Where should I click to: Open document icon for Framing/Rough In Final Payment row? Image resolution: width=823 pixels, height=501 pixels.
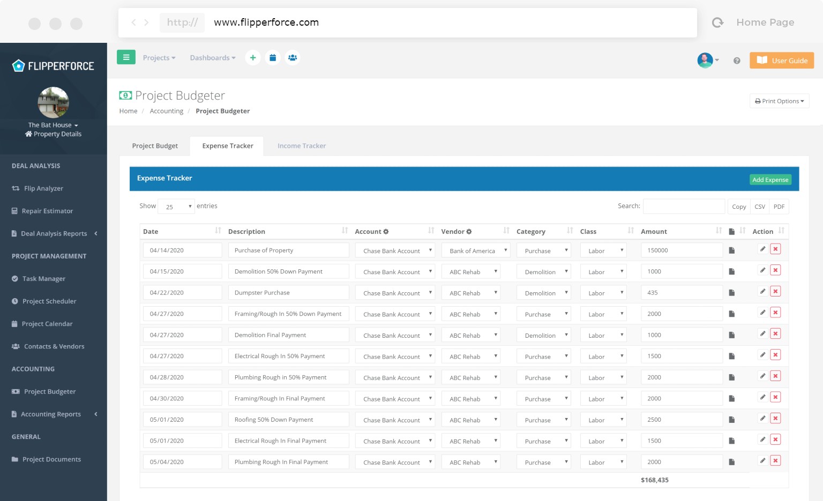tap(732, 399)
